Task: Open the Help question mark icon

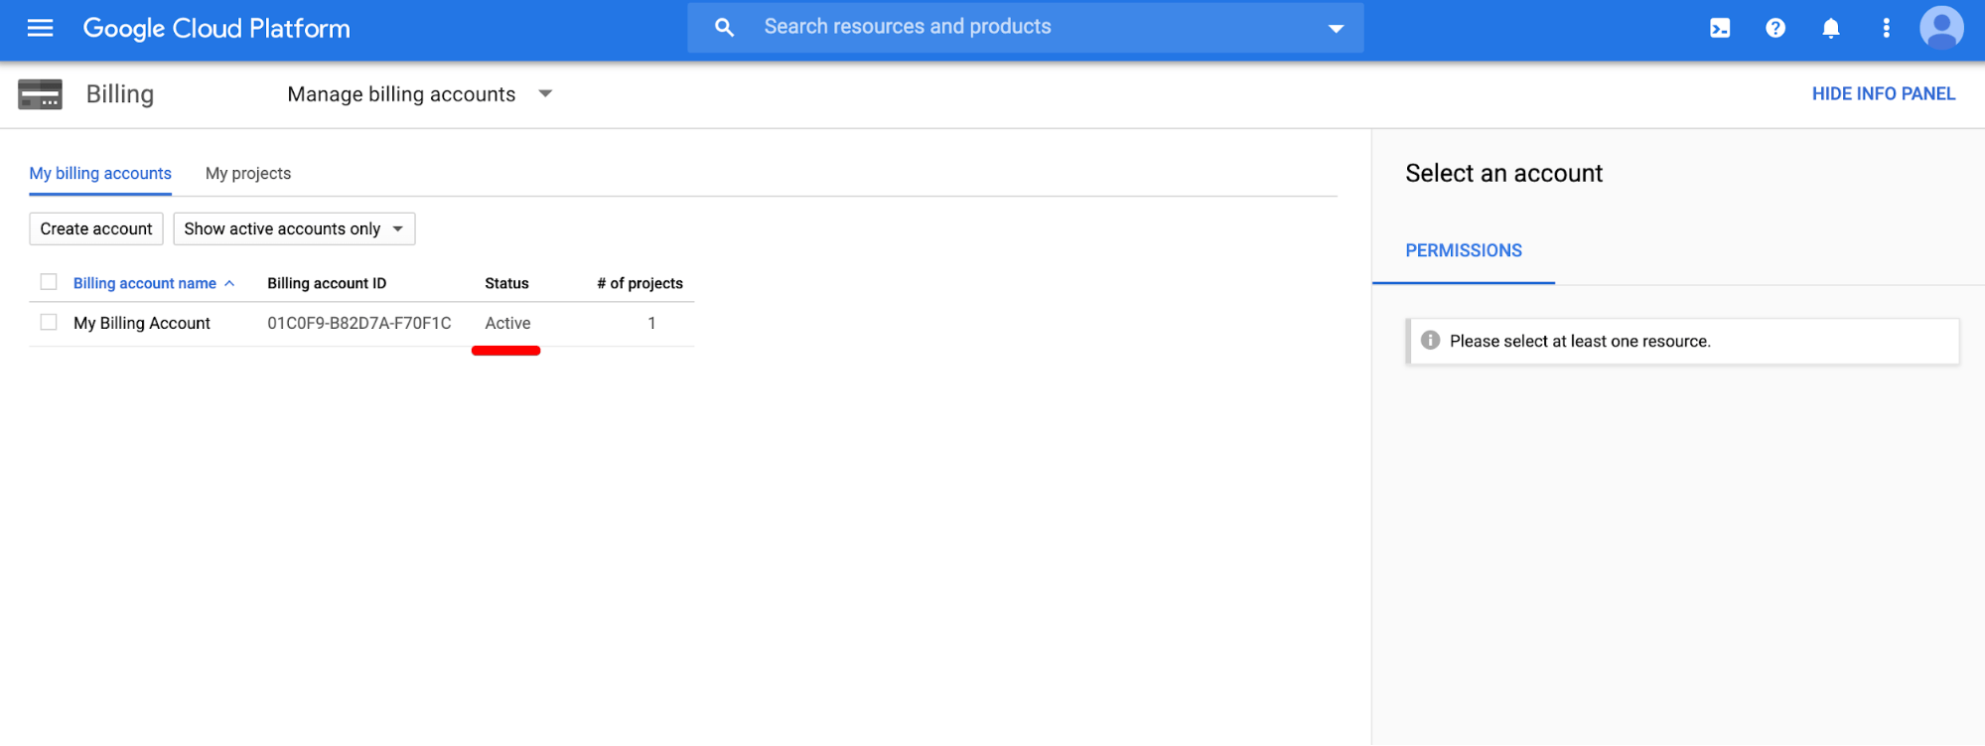Action: [x=1775, y=29]
